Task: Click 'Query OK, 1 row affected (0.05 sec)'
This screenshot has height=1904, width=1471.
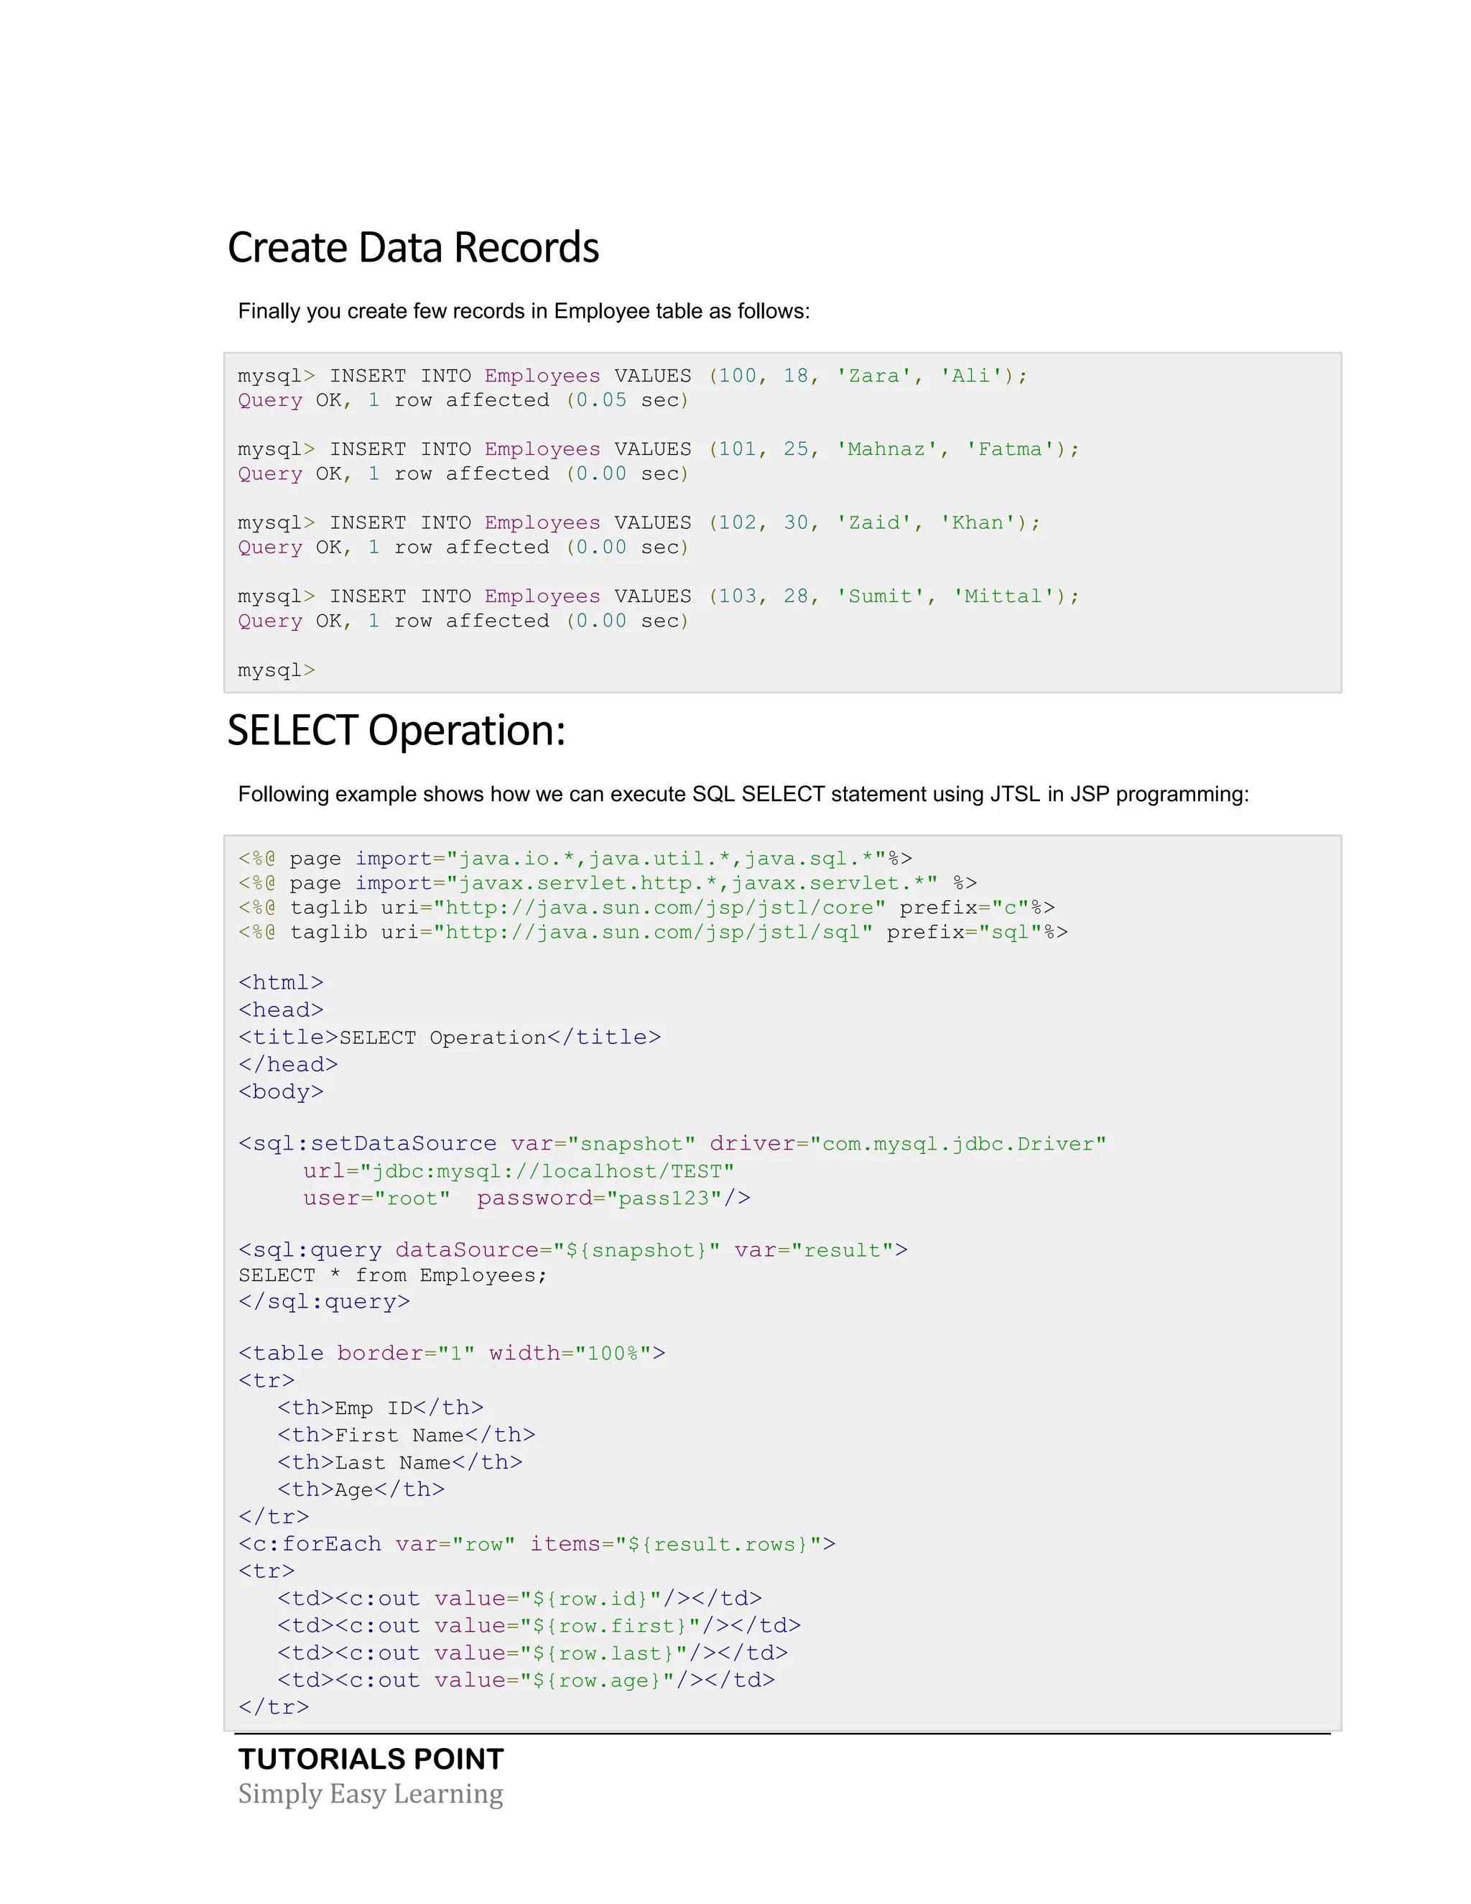Action: click(x=463, y=400)
